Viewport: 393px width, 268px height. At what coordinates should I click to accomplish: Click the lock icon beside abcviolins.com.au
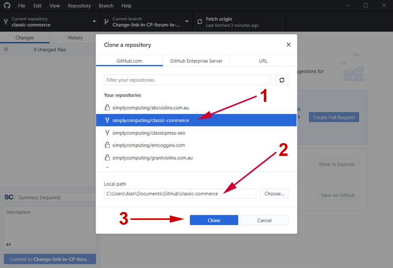pos(107,107)
